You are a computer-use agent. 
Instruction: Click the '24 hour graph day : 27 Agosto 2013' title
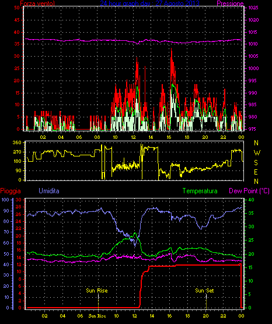[149, 4]
